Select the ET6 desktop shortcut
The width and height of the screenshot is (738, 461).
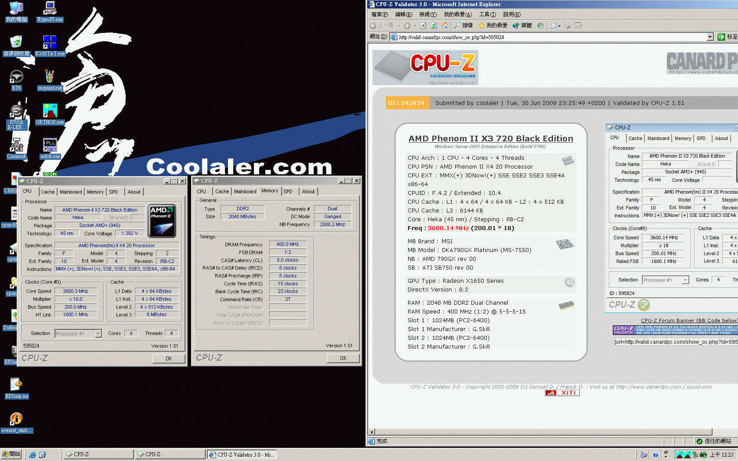16,80
